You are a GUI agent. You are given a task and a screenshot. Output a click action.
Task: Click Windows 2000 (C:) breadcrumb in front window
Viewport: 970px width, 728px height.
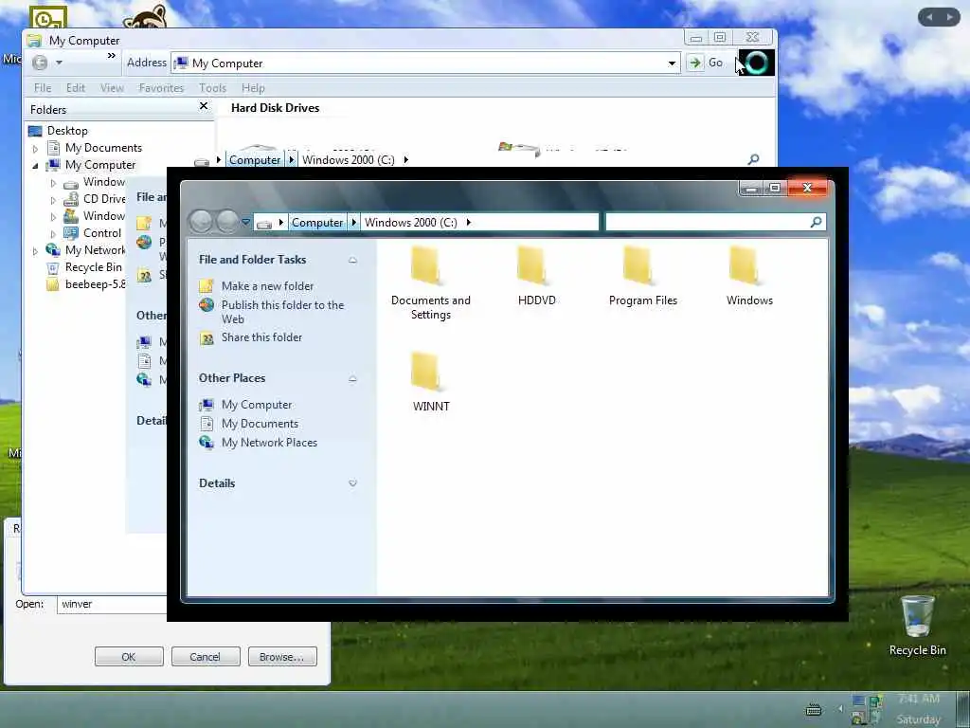click(411, 222)
